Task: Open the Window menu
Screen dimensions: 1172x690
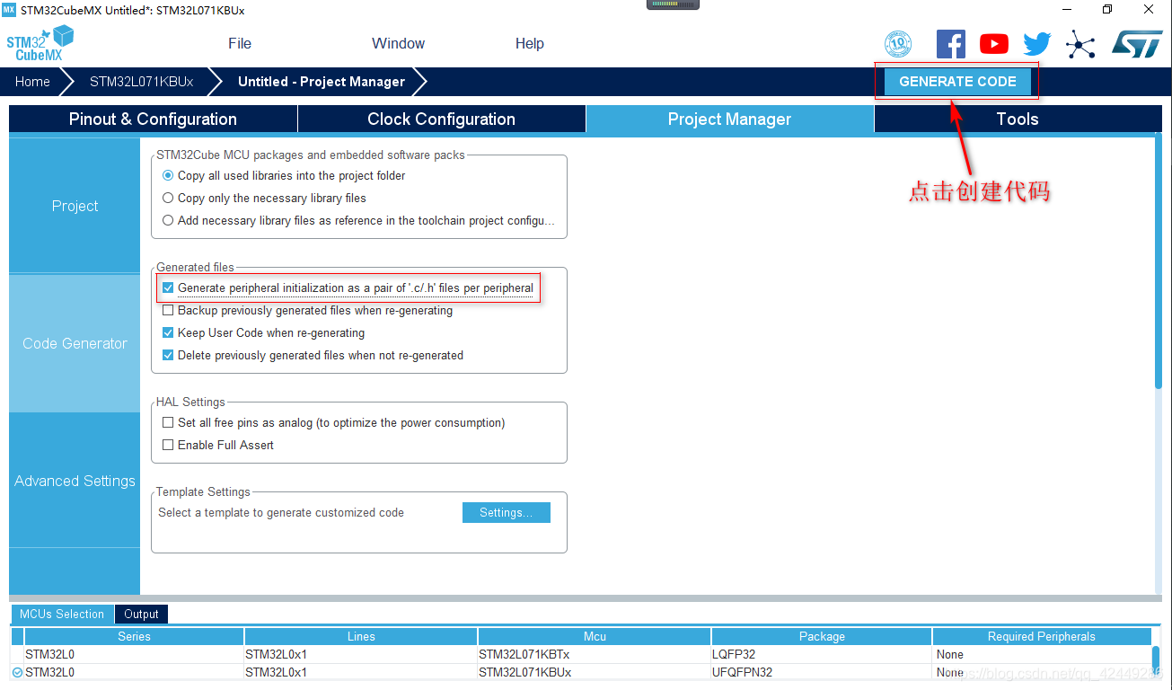Action: click(x=398, y=43)
